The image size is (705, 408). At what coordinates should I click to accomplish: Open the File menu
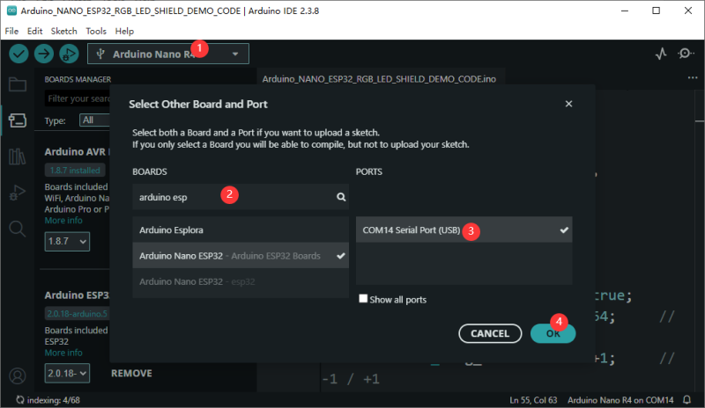[x=11, y=31]
